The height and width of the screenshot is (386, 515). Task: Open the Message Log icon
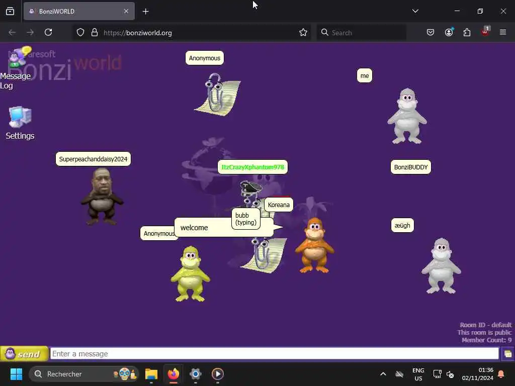[15, 68]
